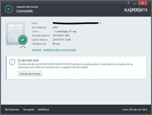152x115 pixels.
Task: Open Végfelhasználói licencszerződés link
Action: (x=60, y=50)
